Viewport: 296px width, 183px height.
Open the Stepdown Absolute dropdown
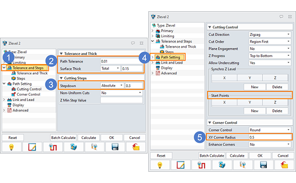(112, 86)
